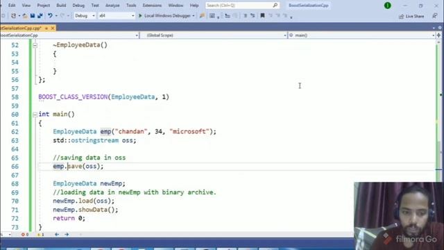Click the BoostSerializationCpp title label
Viewport: 444px width, 250px height.
tap(308, 6)
